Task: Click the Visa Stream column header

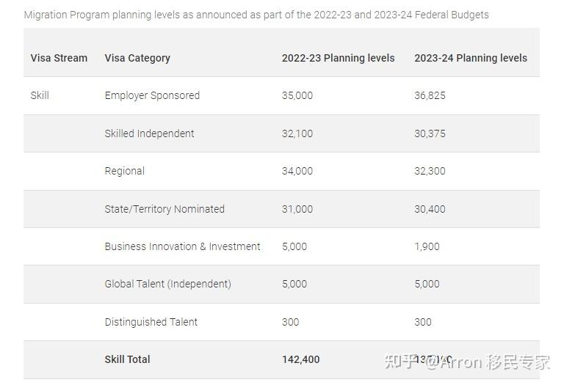Action: (x=59, y=58)
